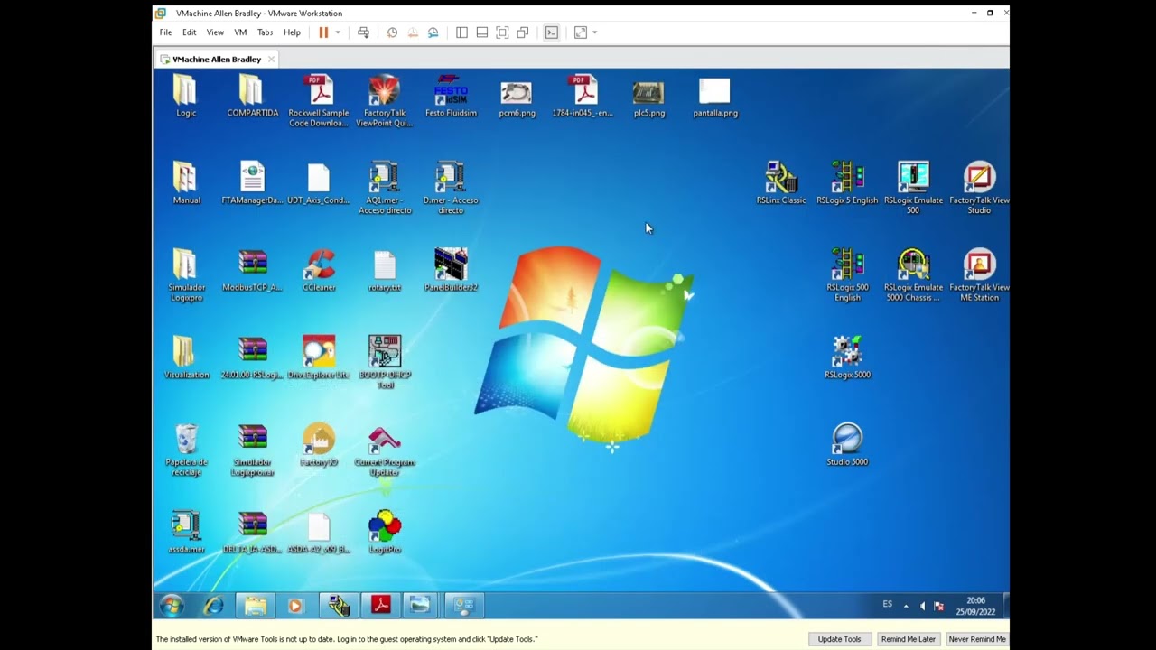Open the Logic folder

pos(185,97)
